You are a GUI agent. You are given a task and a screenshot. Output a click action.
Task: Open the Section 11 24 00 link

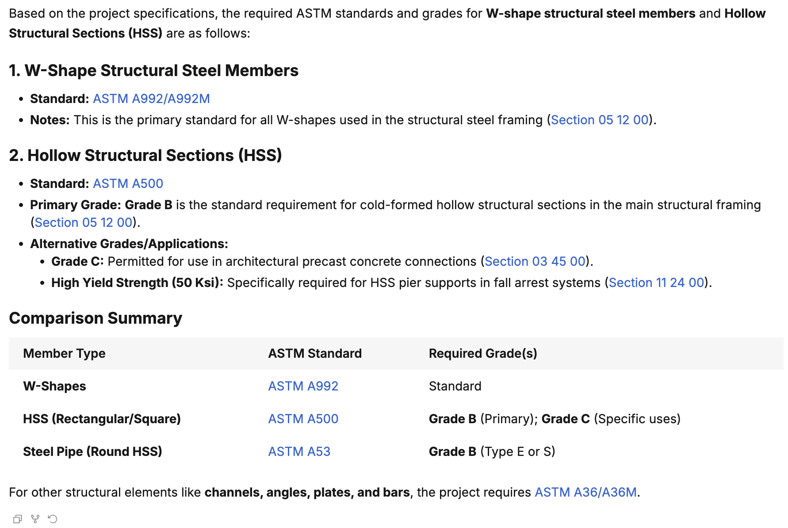point(656,283)
